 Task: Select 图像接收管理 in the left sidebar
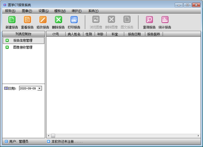[23, 47]
